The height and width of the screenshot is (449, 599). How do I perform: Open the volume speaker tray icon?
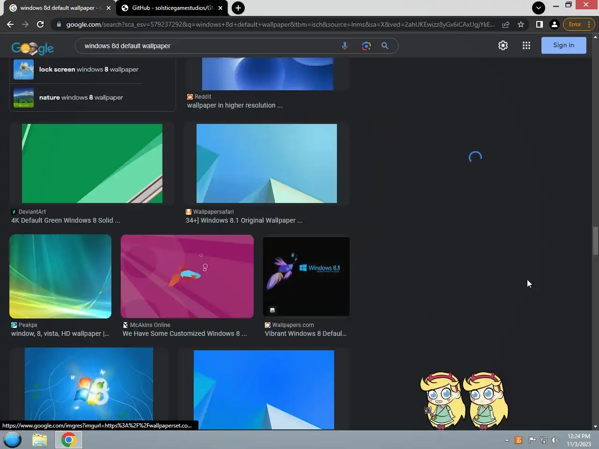coord(555,440)
